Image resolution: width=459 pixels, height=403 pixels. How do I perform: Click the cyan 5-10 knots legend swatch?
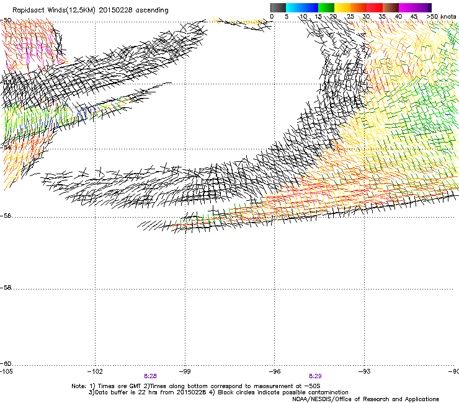[294, 7]
